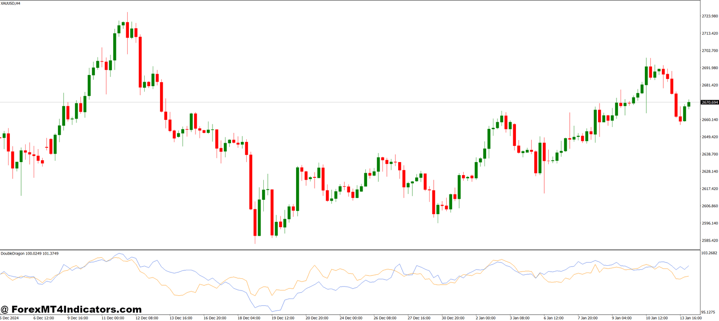Select the 13 Jan 16:00 time marker
Viewport: 719px width, 321px height.
[691, 318]
